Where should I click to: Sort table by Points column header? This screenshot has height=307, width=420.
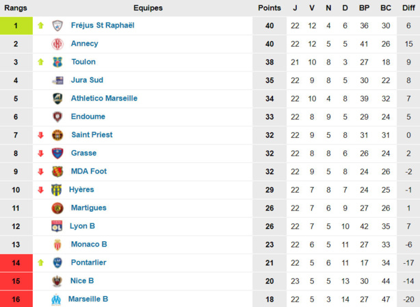pyautogui.click(x=269, y=8)
